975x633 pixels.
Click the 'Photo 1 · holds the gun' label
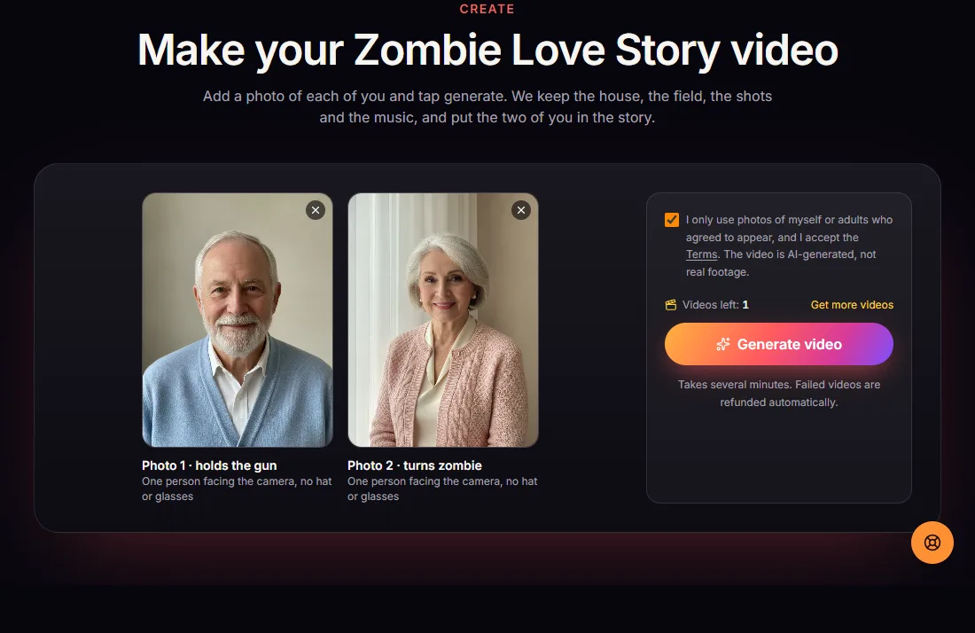pos(209,465)
